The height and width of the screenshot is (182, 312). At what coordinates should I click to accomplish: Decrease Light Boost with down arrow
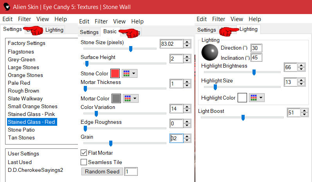tap(305, 114)
